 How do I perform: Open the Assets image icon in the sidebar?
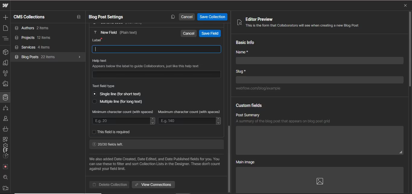[5, 84]
